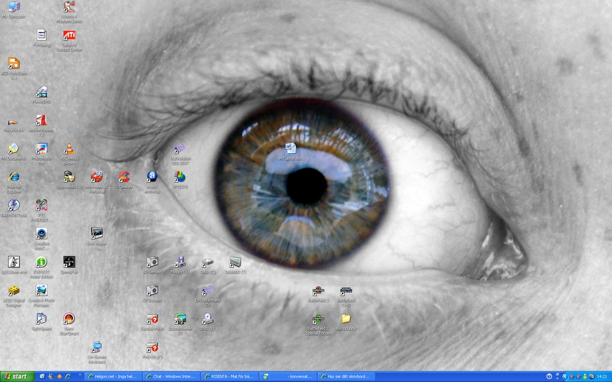The height and width of the screenshot is (382, 612).
Task: Select the microcopy folder on desktop
Action: click(x=346, y=319)
